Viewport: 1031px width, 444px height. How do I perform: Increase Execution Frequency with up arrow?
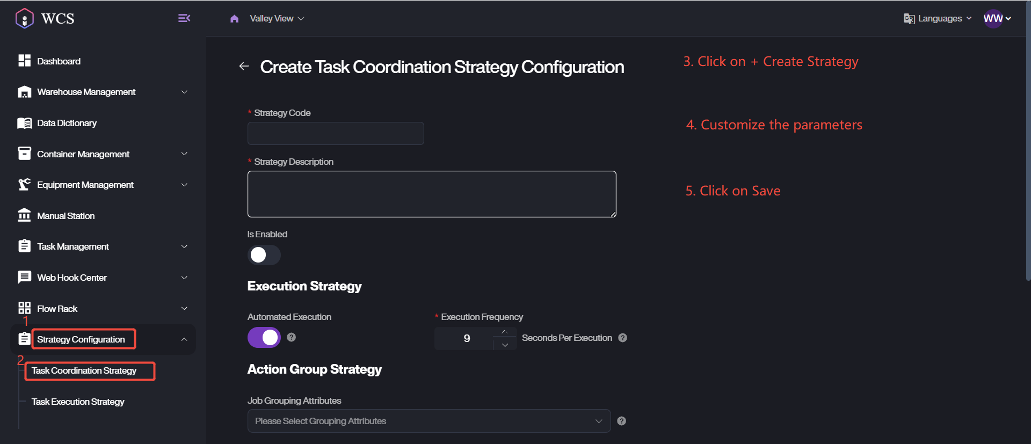click(504, 332)
